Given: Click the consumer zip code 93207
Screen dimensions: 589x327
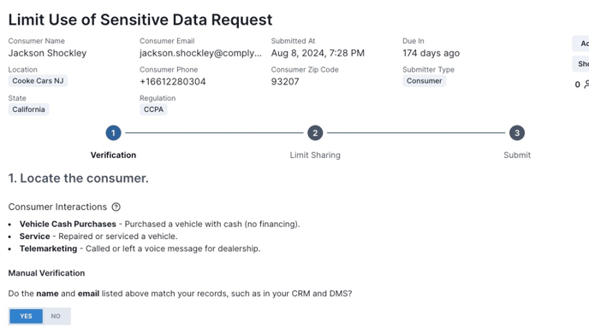Looking at the screenshot, I should [x=285, y=82].
